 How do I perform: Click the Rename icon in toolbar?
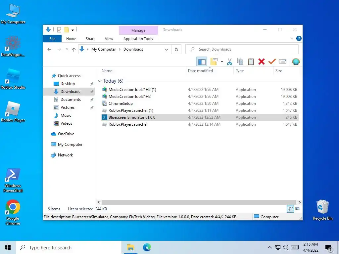click(283, 62)
